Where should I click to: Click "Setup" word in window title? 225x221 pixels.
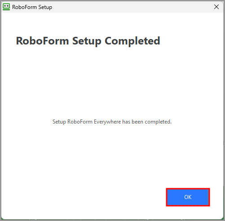click(45, 7)
